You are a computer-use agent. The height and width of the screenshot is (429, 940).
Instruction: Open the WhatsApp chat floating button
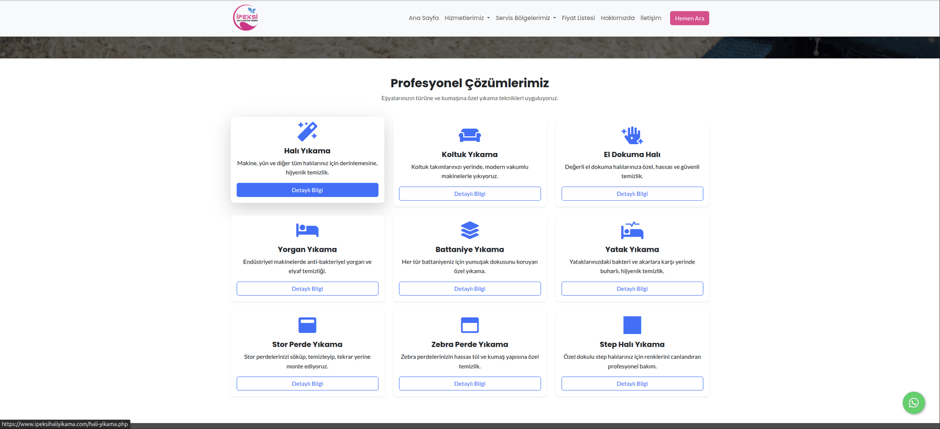point(913,403)
